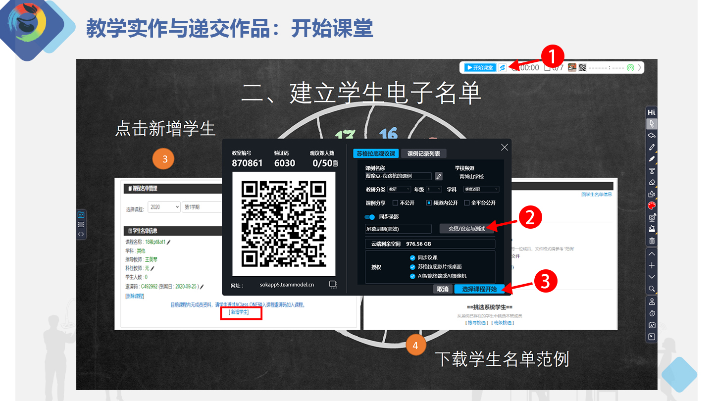The height and width of the screenshot is (401, 713).
Task: Click the 变更/设定与测试 button
Action: tap(466, 229)
